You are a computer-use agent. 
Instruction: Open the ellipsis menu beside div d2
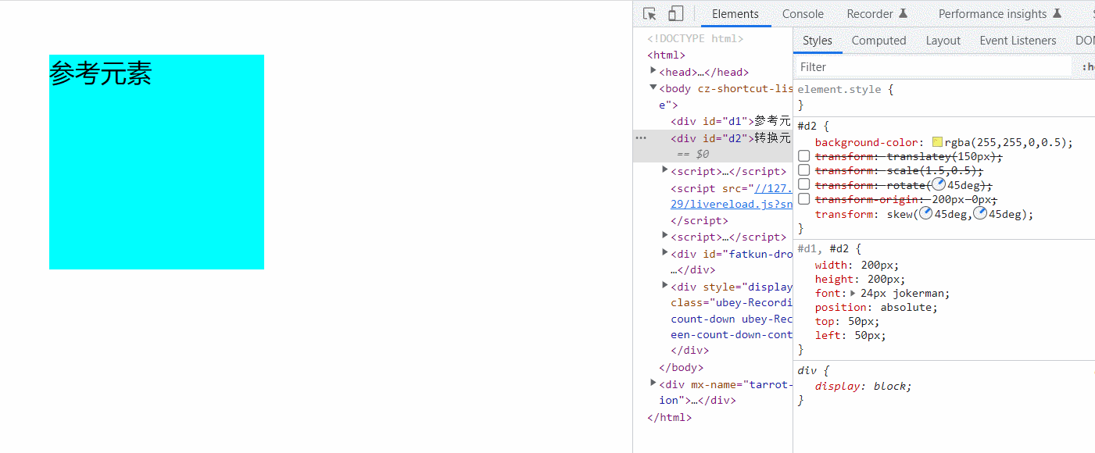click(x=641, y=138)
